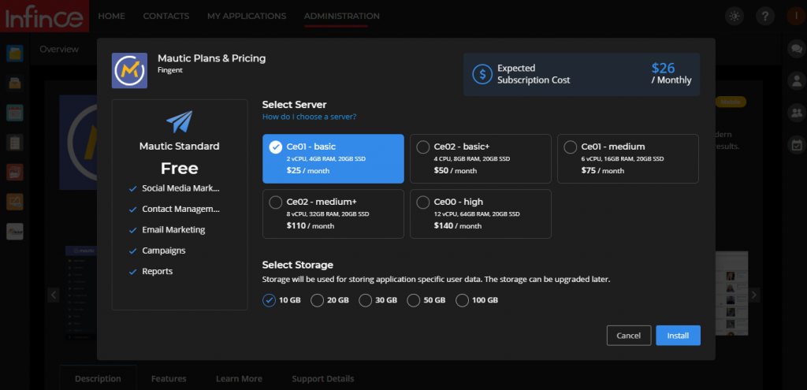This screenshot has width=807, height=390.
Task: Click the dollar sign subscription cost icon
Action: point(482,75)
